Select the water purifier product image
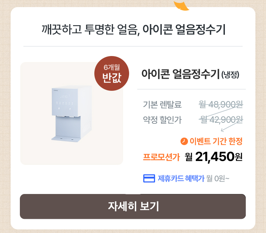The width and height of the screenshot is (266, 233). click(x=71, y=113)
